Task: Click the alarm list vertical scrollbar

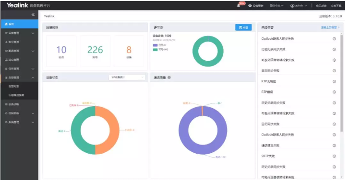Action: point(342,82)
